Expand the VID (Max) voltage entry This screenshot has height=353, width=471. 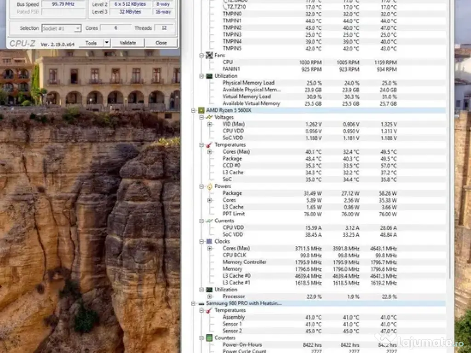click(210, 124)
